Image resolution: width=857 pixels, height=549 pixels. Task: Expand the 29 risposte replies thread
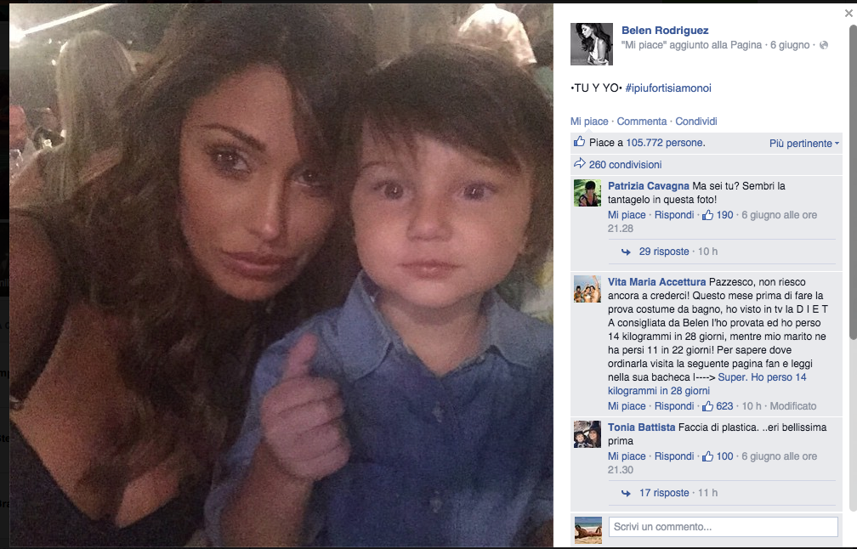663,252
